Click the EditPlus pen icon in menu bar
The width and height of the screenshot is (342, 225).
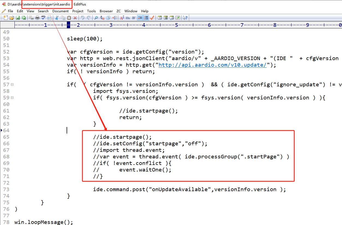(x=4, y=11)
